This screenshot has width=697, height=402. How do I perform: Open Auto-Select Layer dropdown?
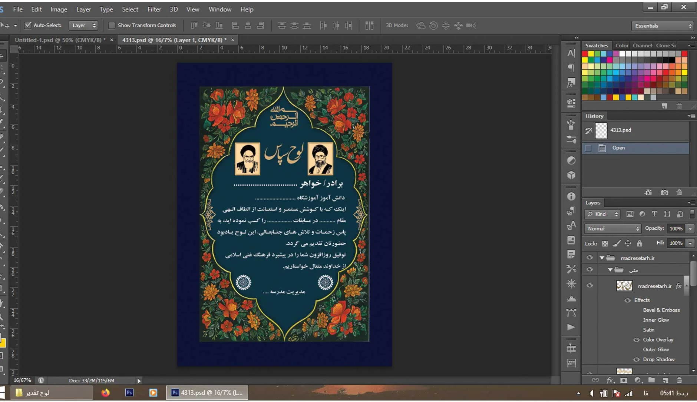pos(84,25)
